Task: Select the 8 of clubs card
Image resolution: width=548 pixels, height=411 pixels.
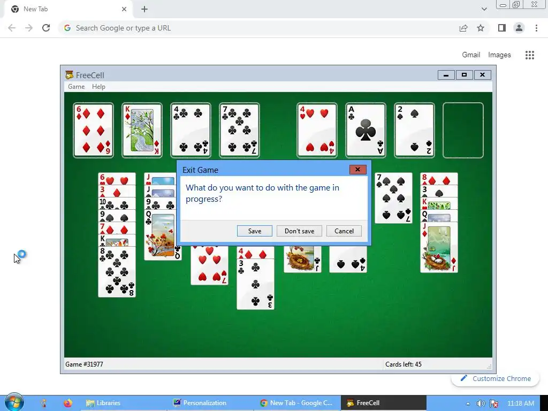Action: coord(117,272)
